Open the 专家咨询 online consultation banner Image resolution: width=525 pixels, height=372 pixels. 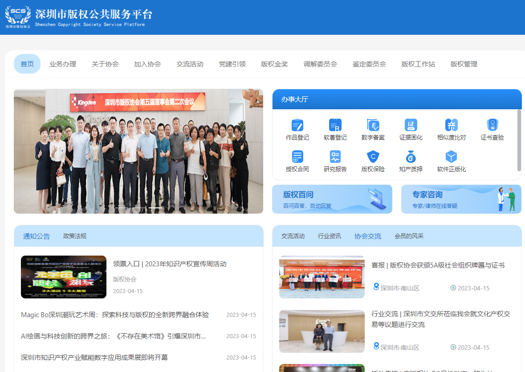point(461,199)
